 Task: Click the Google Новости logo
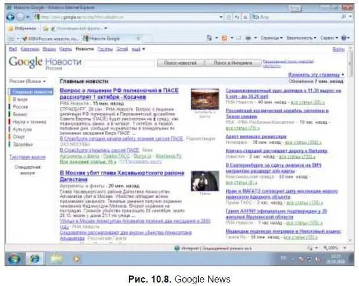click(x=45, y=62)
